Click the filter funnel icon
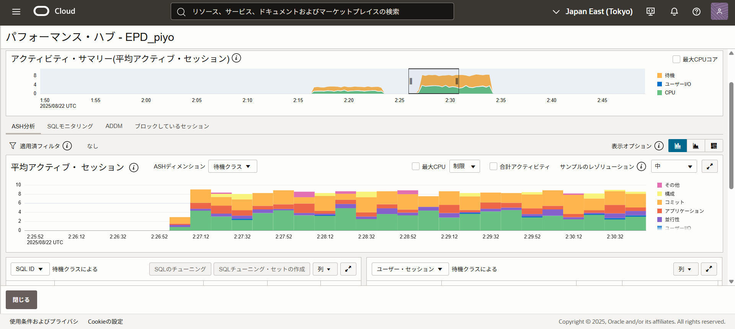The height and width of the screenshot is (329, 735). (13, 146)
